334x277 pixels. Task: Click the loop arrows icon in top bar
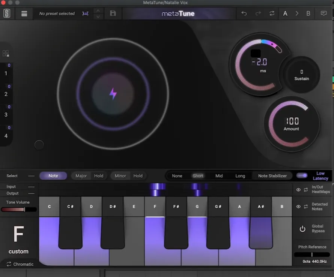(272, 13)
